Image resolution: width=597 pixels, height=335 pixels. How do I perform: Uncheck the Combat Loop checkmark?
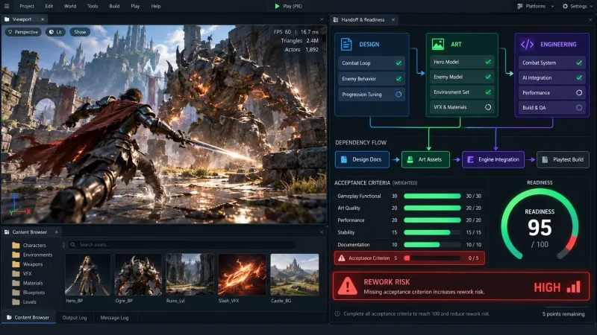(x=398, y=63)
